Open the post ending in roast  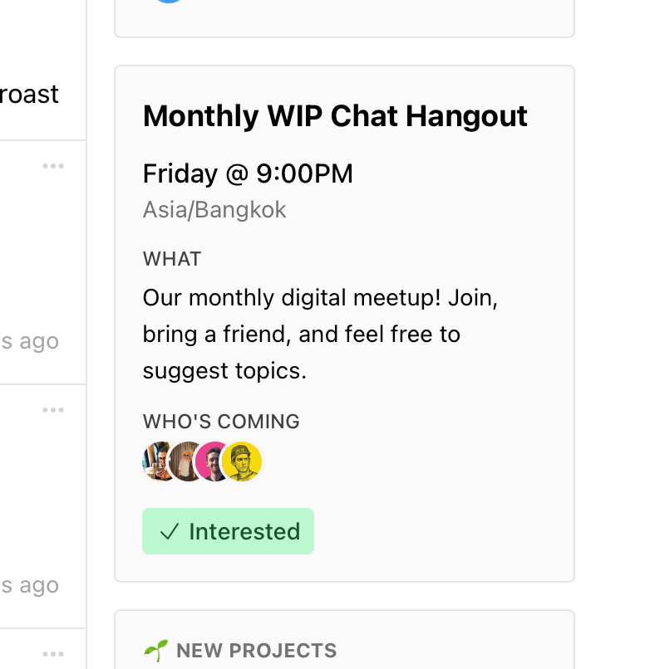click(x=29, y=95)
